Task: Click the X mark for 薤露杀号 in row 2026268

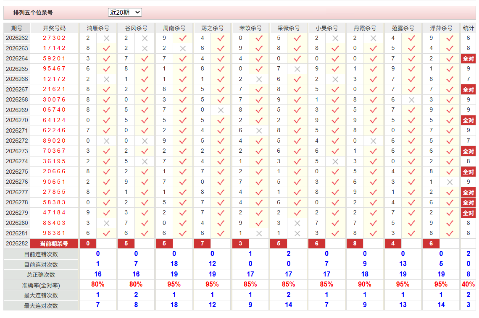Action: tap(411, 100)
